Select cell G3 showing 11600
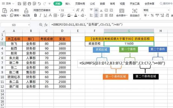 click(129, 44)
